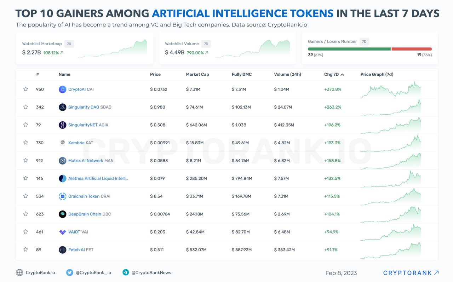Click the Fetch AI 7d price graph

pyautogui.click(x=390, y=250)
